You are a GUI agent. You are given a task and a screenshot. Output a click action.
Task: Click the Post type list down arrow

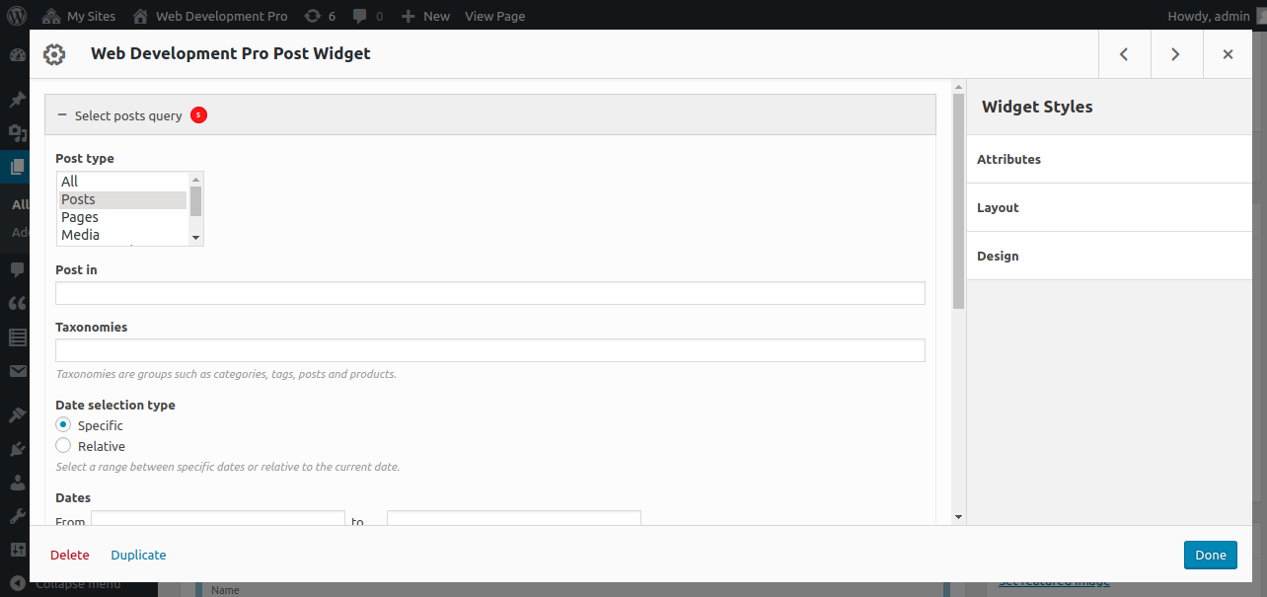(195, 238)
